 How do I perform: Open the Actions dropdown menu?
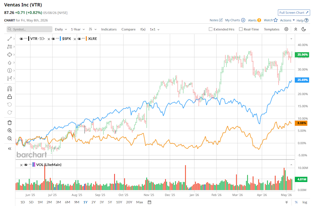pyautogui.click(x=287, y=20)
